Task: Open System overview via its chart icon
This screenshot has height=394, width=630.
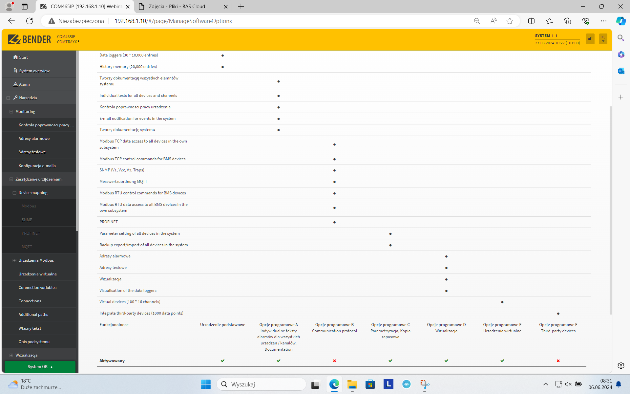Action: coord(15,70)
